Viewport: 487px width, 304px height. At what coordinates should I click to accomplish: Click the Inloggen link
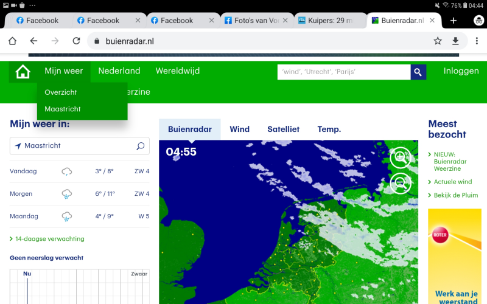click(461, 71)
